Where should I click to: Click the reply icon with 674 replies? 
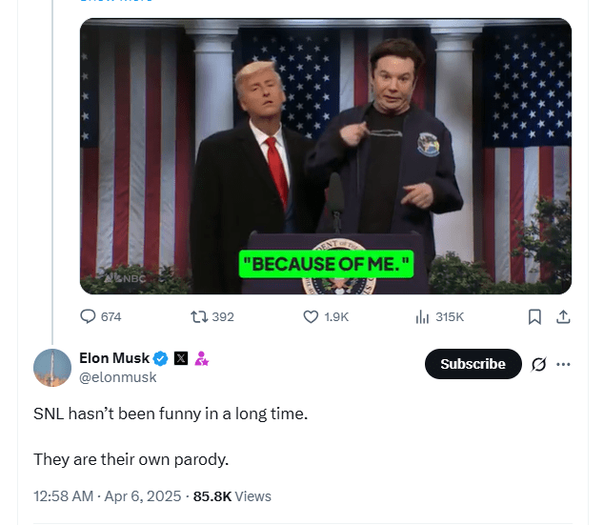coord(89,316)
